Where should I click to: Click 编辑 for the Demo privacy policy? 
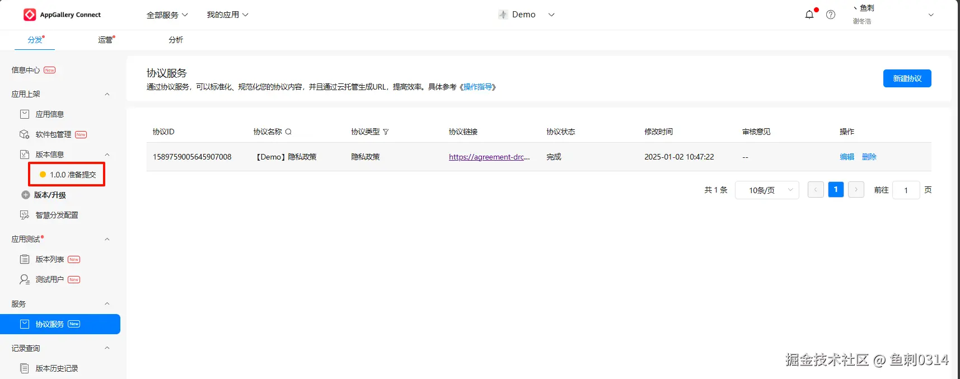point(847,157)
